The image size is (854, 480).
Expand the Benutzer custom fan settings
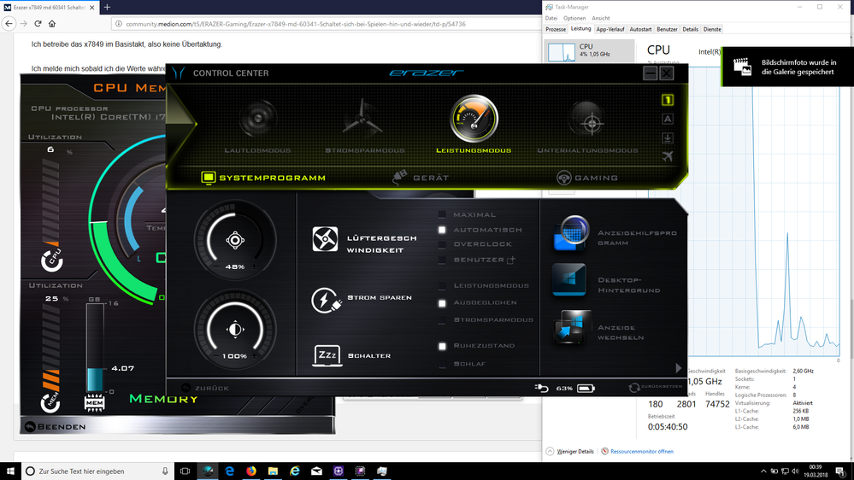pyautogui.click(x=511, y=259)
